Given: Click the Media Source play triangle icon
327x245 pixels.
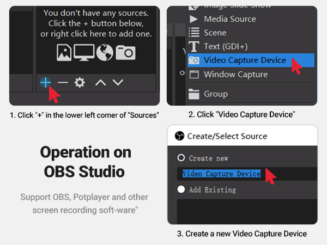Looking at the screenshot, I should click(193, 19).
